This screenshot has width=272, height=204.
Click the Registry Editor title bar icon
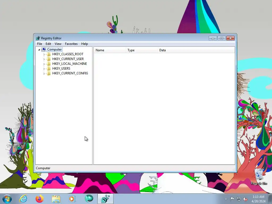[38, 38]
